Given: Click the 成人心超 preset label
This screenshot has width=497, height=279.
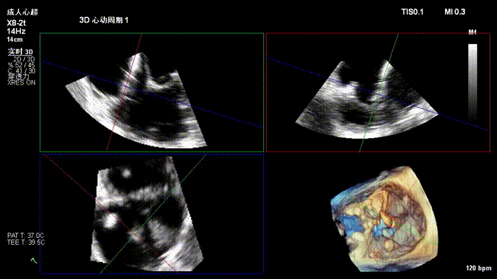Looking at the screenshot, I should 23,12.
